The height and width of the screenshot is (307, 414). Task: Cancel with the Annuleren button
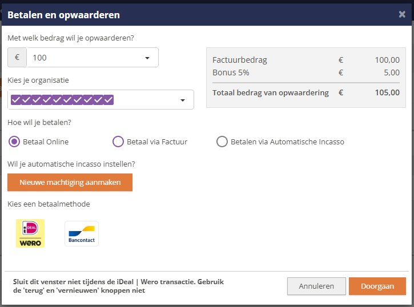316,286
